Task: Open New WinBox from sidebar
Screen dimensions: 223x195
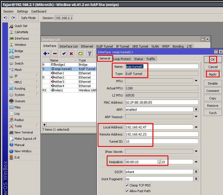Action: 23,151
